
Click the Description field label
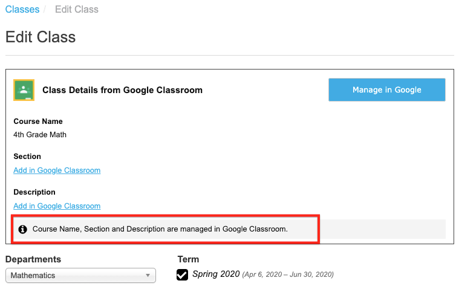34,192
